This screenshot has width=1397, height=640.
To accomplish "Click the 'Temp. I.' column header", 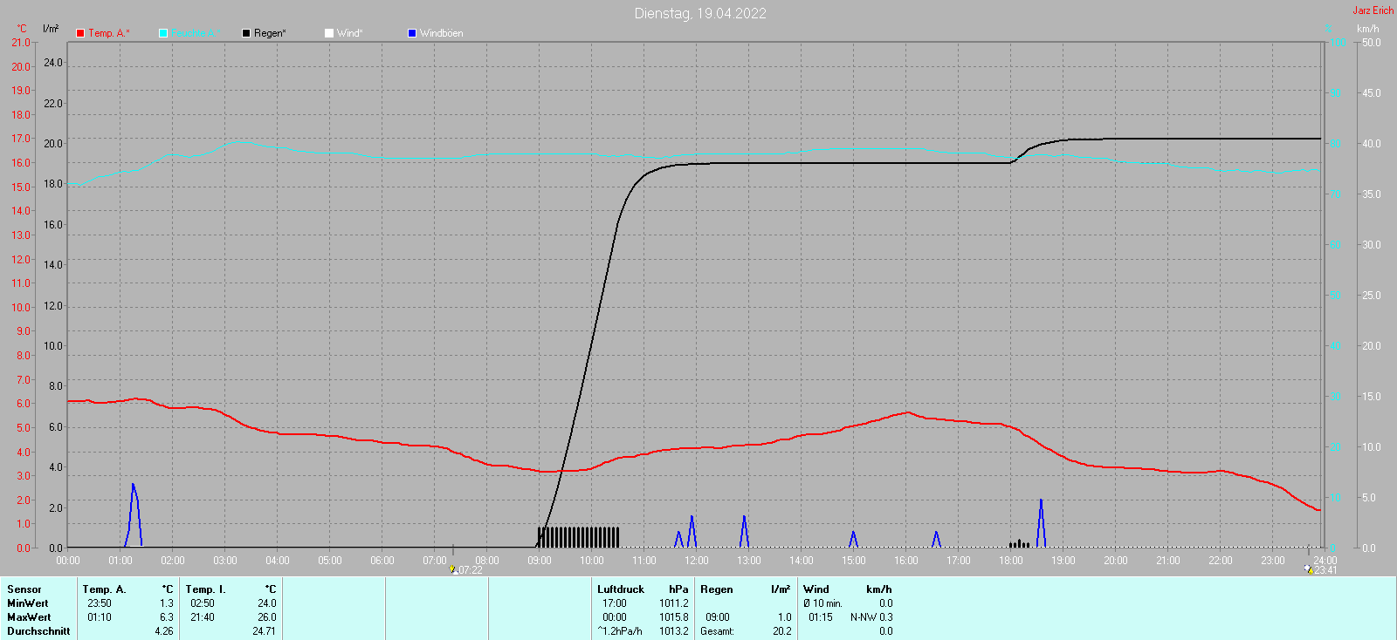I will tap(205, 589).
